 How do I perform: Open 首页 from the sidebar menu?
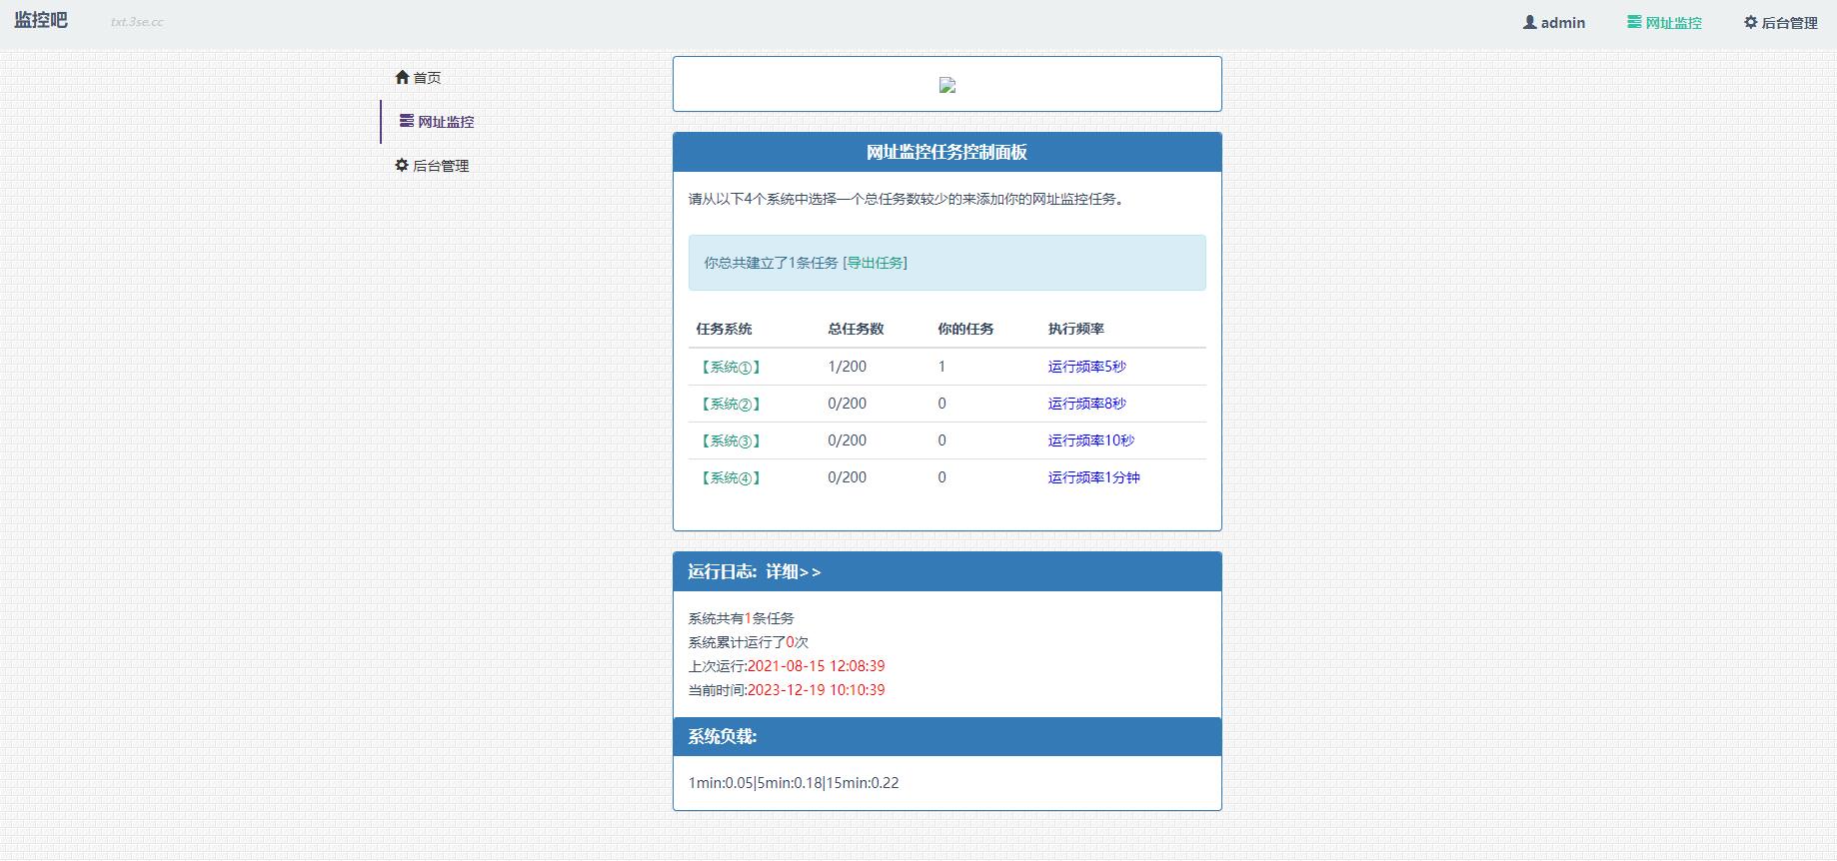coord(427,78)
